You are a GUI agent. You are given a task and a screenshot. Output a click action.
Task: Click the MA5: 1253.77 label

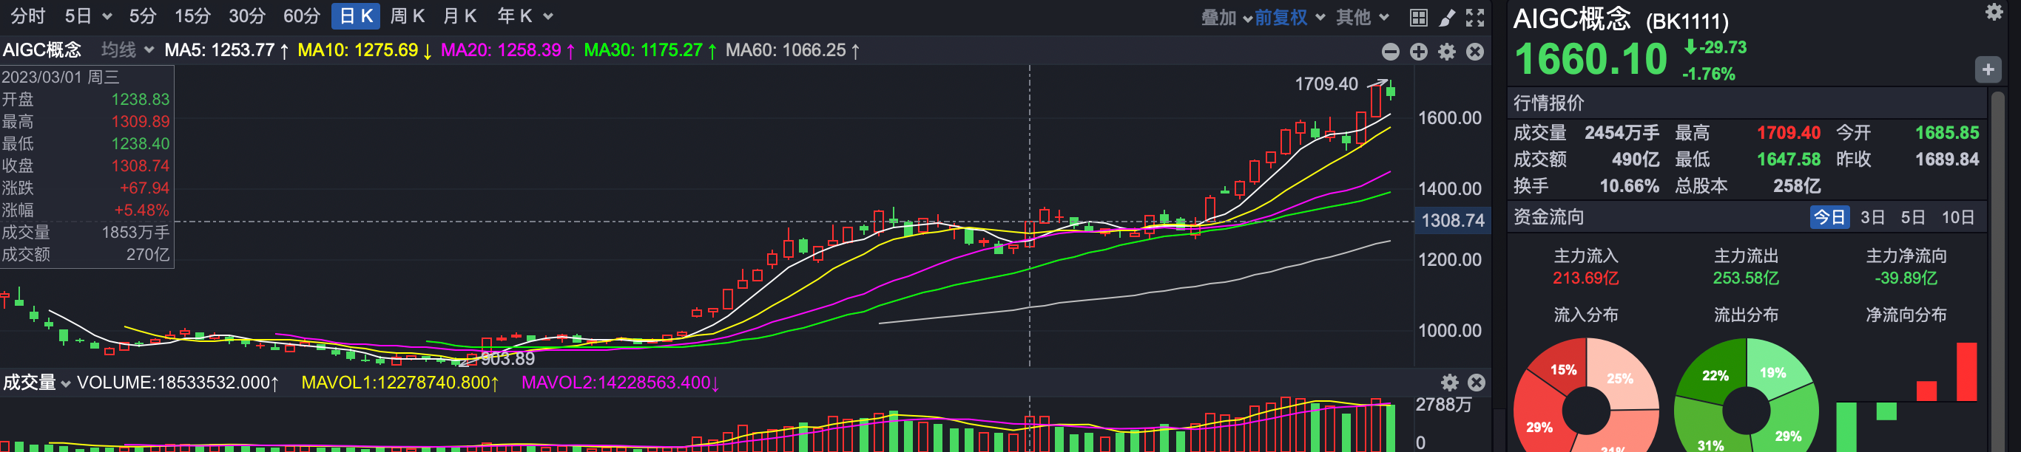tap(227, 50)
